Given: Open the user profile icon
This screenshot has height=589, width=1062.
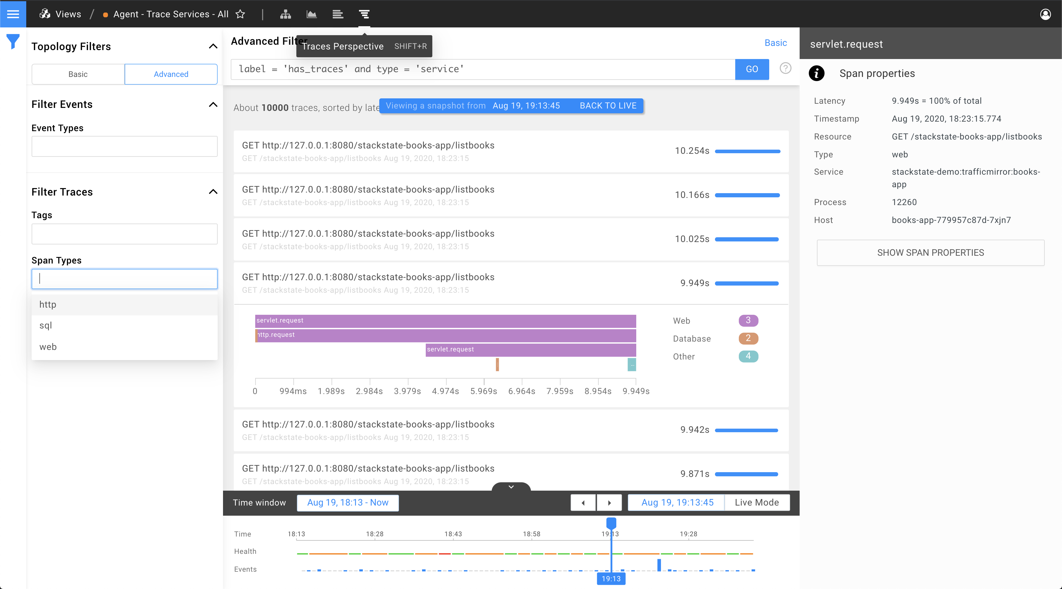Looking at the screenshot, I should (x=1045, y=14).
